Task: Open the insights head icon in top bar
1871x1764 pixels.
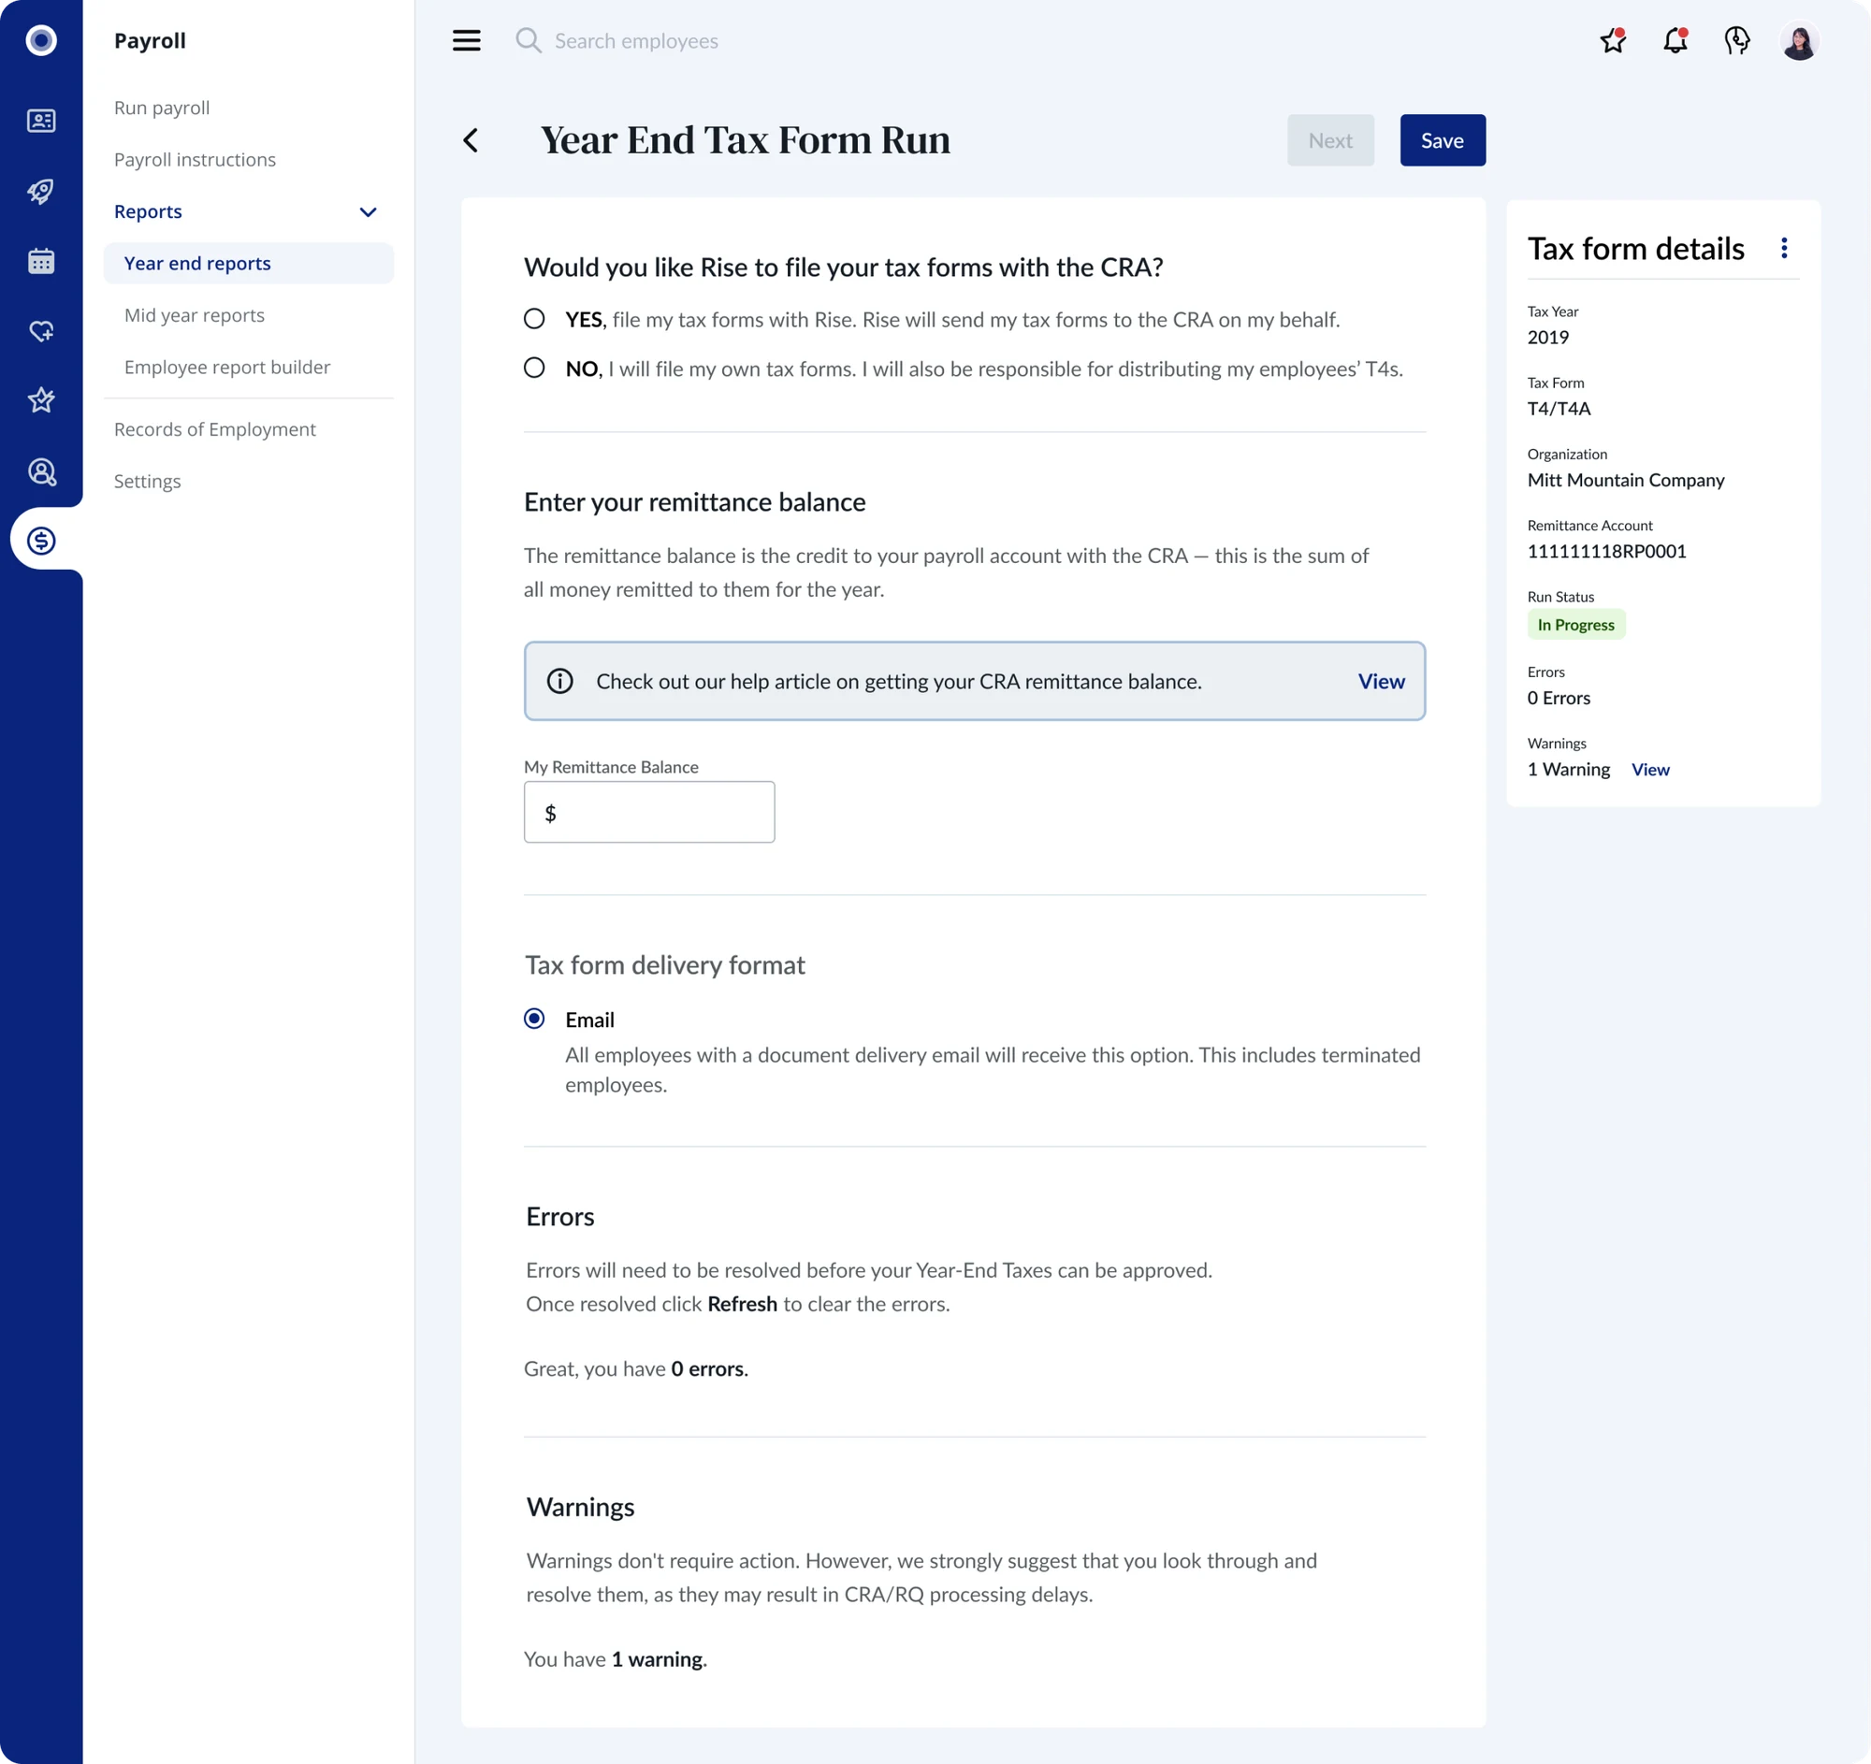Action: pos(1737,40)
